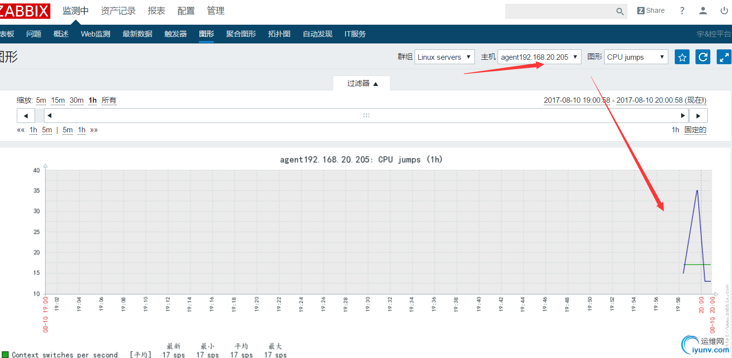
Task: Switch to fullscreen mode icon
Action: (724, 57)
